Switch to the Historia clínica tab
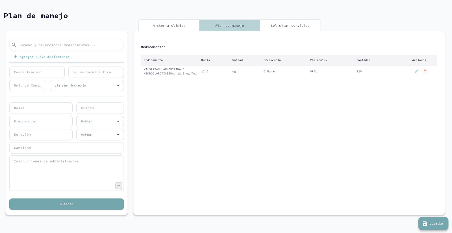This screenshot has height=233, width=452. [169, 25]
